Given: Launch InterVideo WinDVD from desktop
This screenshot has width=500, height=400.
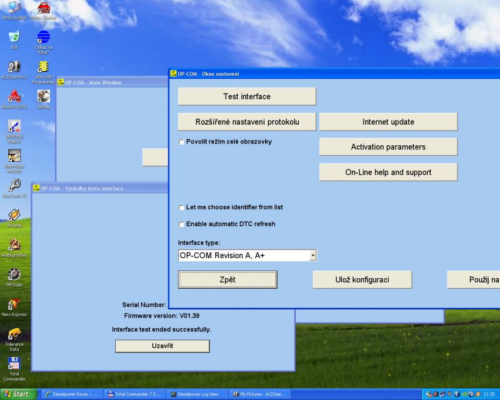Looking at the screenshot, I should click(x=14, y=161).
